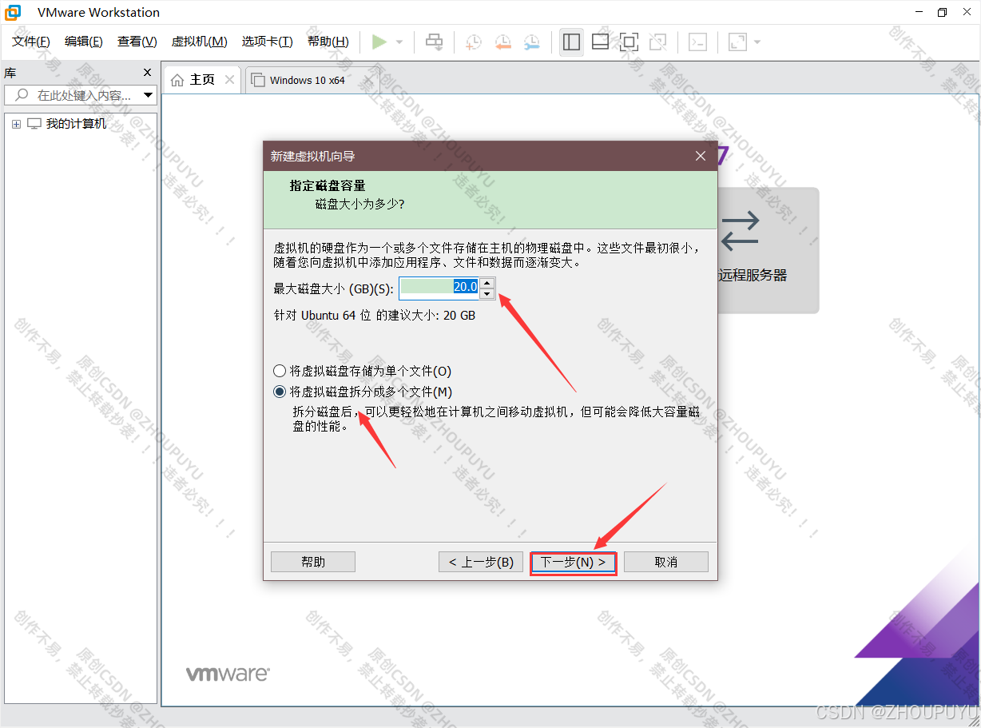Image resolution: width=981 pixels, height=728 pixels.
Task: Select 将虚拟磁盘存储为单个文件(O) radio button
Action: pyautogui.click(x=280, y=371)
